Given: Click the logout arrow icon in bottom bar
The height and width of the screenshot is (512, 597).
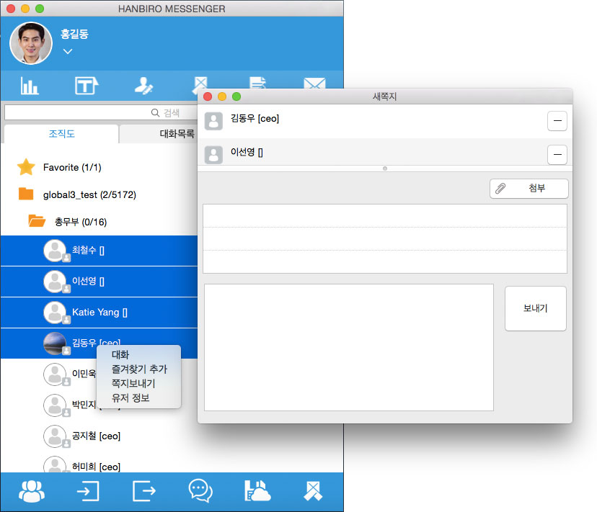Looking at the screenshot, I should 144,491.
